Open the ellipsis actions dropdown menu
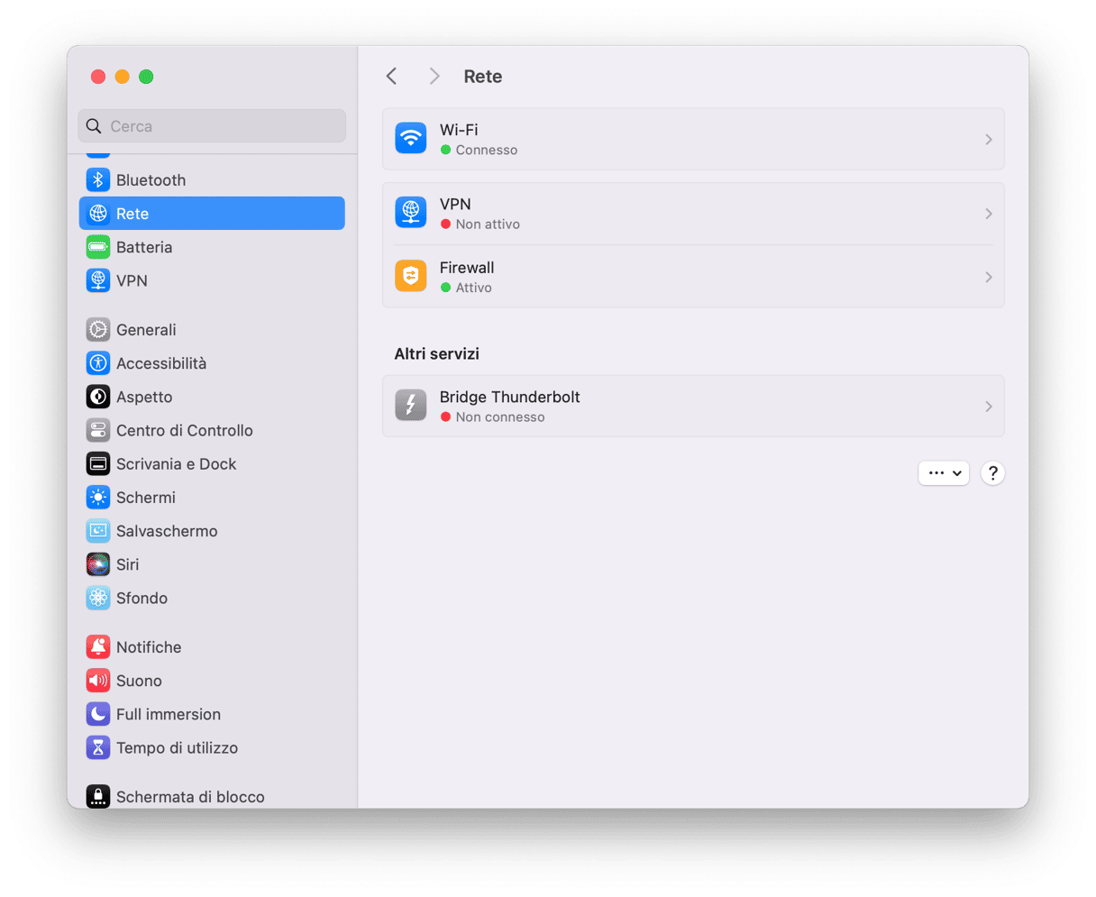Screen dimensions: 1096x897 (944, 473)
